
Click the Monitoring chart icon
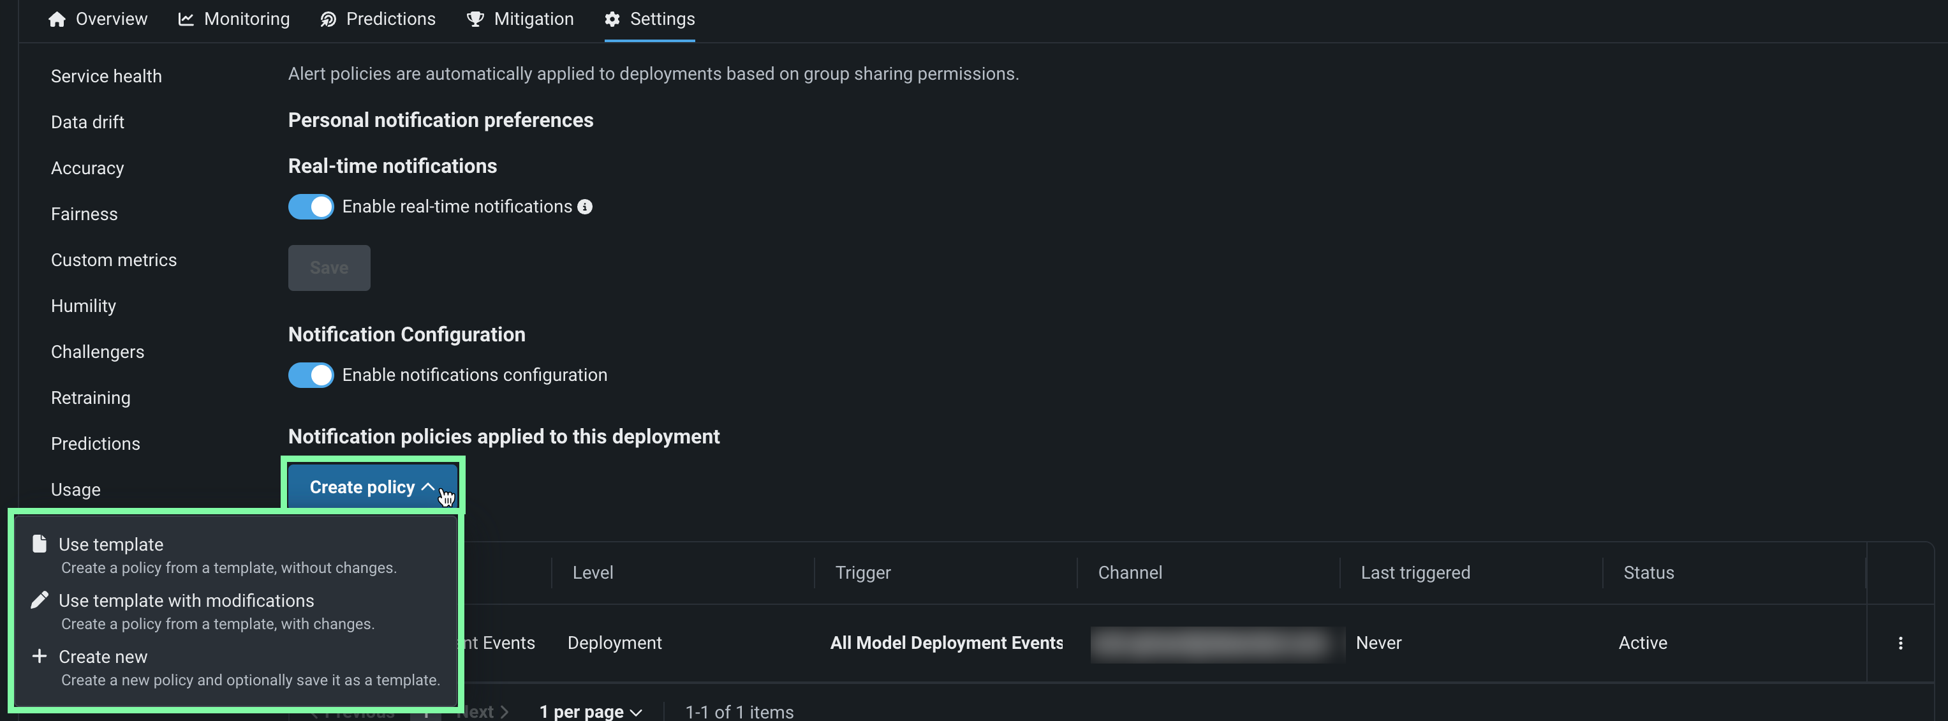(185, 19)
